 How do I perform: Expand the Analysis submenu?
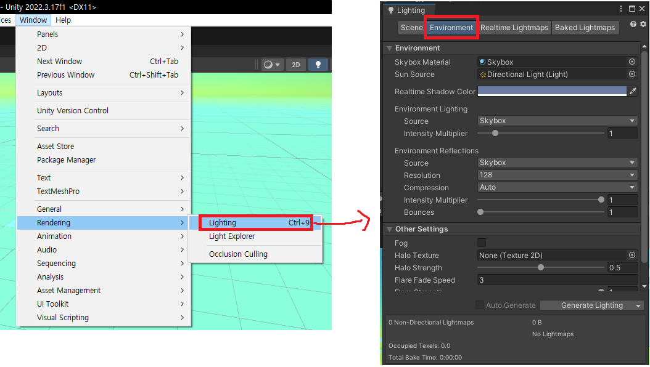coord(103,277)
